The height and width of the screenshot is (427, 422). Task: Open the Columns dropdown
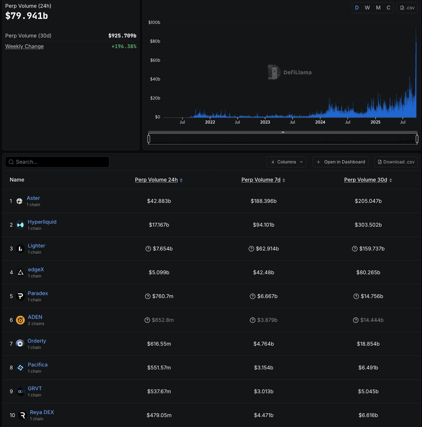pos(287,162)
